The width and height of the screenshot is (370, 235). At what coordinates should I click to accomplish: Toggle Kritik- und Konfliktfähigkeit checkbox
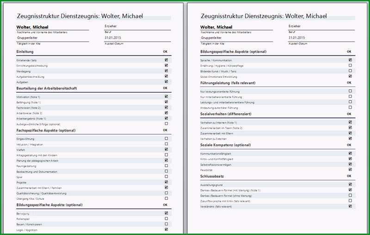(x=350, y=159)
